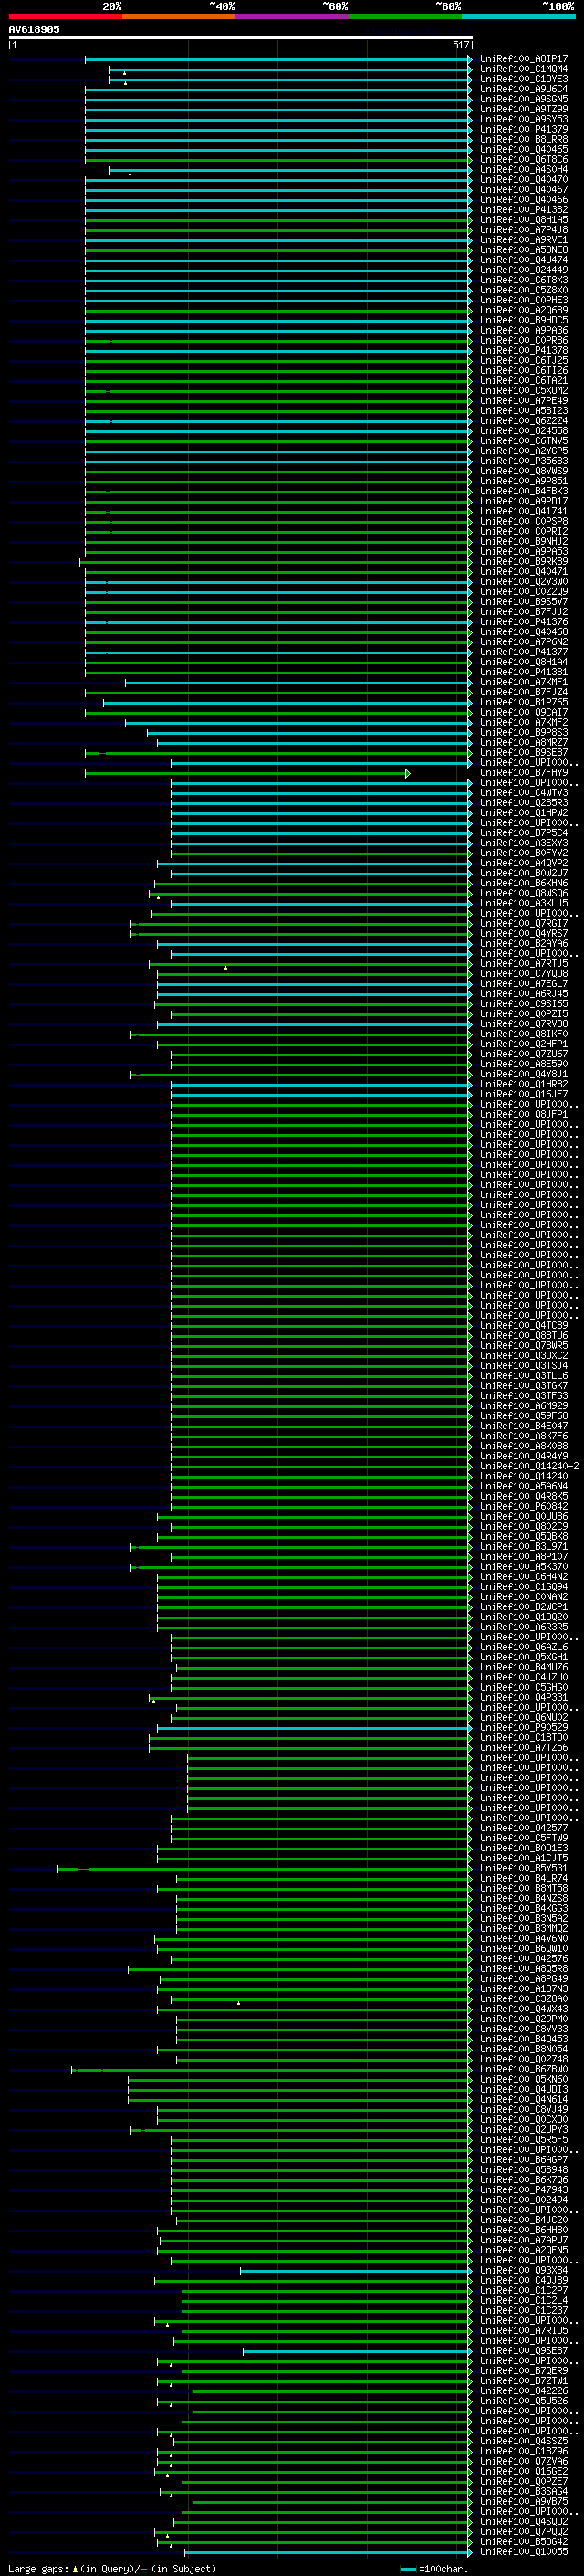Select the UniRef100_B2AYA6 label
Viewport: 584px width, 2576px height.
tap(523, 943)
